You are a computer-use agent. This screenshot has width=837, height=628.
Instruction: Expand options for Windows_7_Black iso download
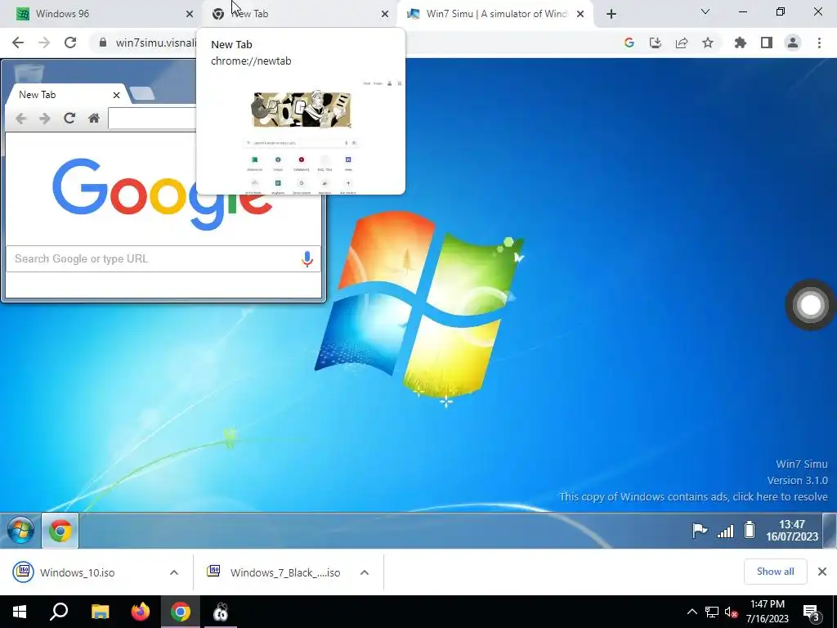[365, 572]
